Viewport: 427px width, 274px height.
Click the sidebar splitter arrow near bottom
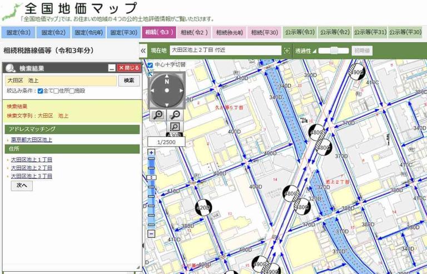143,246
